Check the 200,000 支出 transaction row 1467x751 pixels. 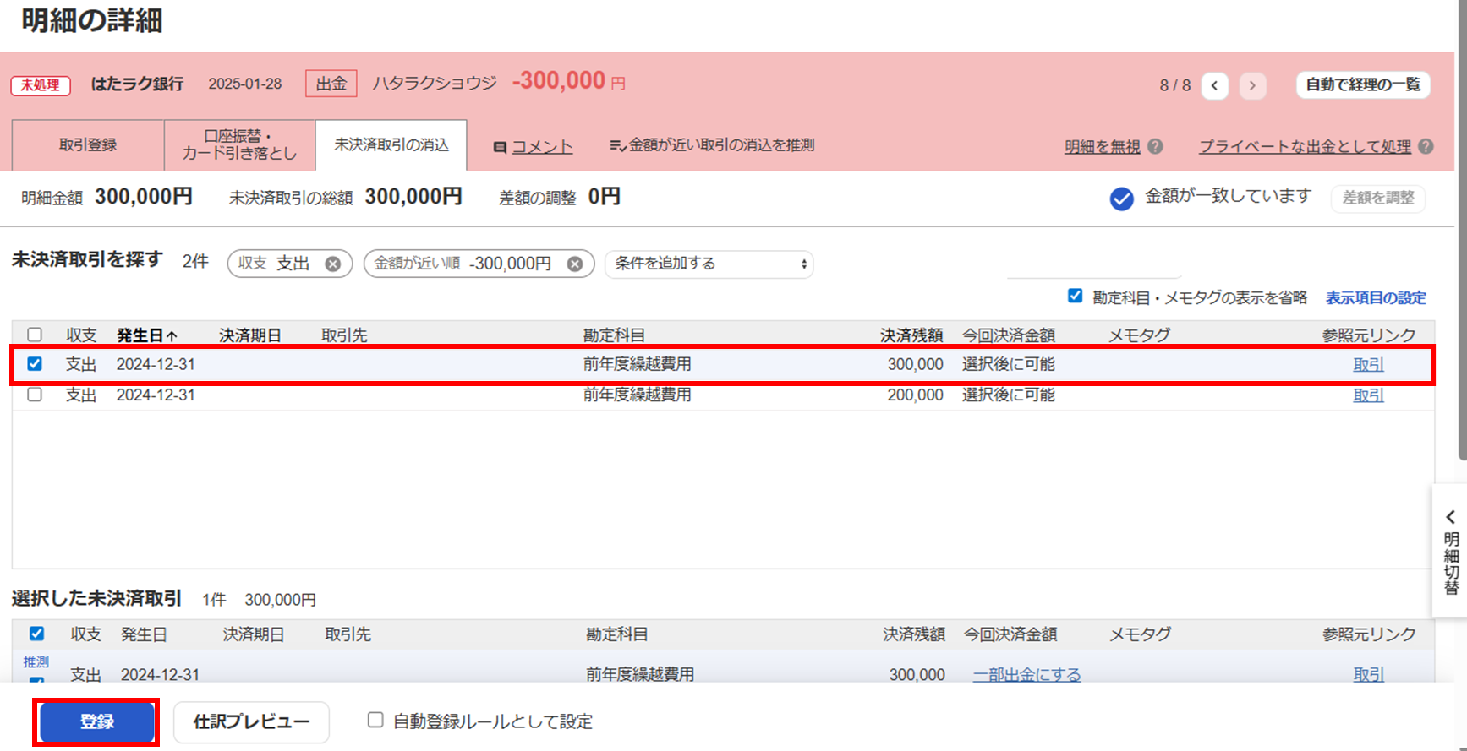pos(35,395)
